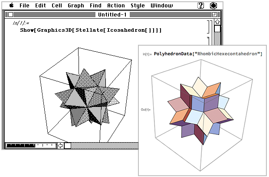This screenshot has width=269, height=177.
Task: Open the Graph menu
Action: 76,6
